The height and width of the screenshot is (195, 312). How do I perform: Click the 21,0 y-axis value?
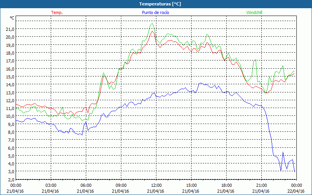[11, 29]
